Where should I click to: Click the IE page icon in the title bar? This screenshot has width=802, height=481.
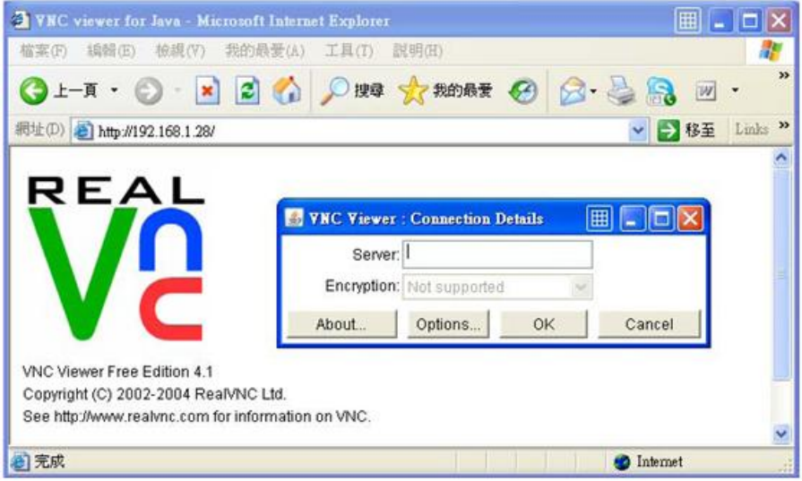21,21
